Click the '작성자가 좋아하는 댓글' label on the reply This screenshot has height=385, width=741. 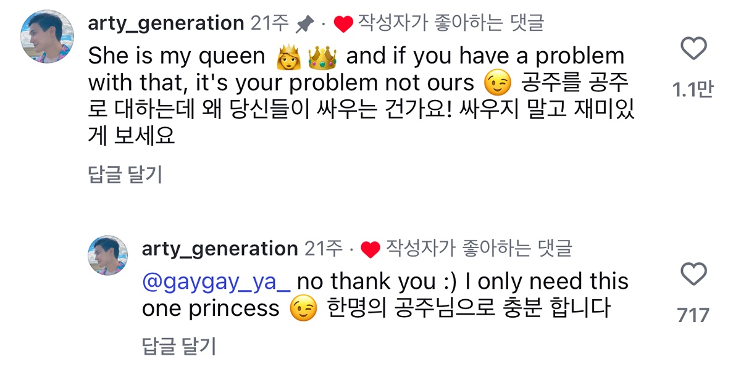[x=479, y=249]
